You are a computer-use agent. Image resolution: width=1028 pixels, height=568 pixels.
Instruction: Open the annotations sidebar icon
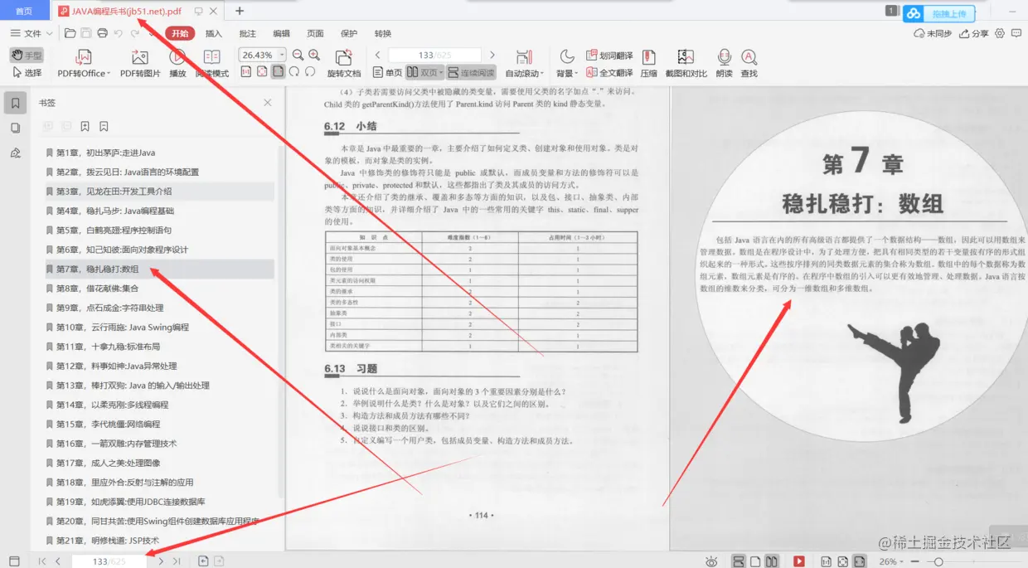pos(15,153)
